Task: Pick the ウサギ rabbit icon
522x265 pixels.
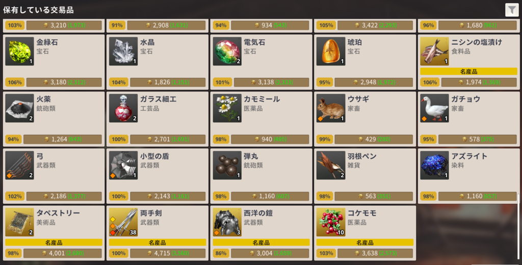Action: [331, 108]
